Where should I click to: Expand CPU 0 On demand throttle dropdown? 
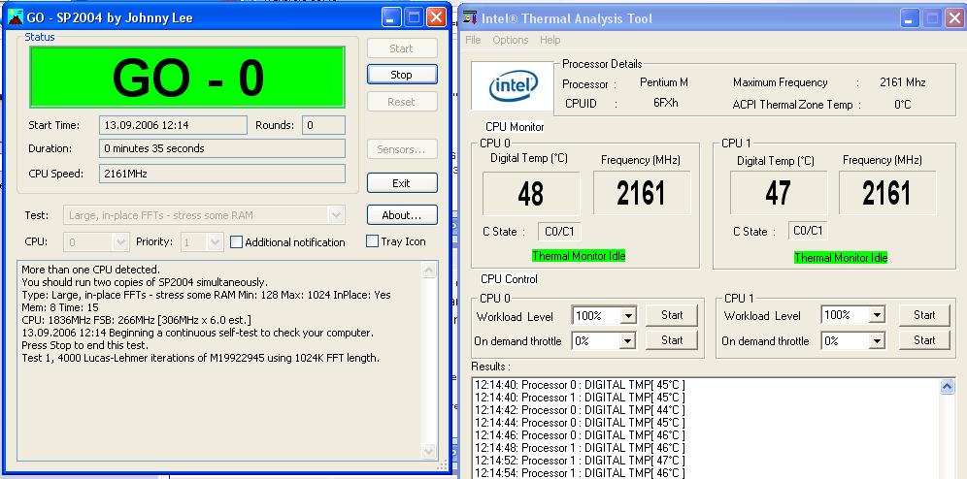click(627, 340)
